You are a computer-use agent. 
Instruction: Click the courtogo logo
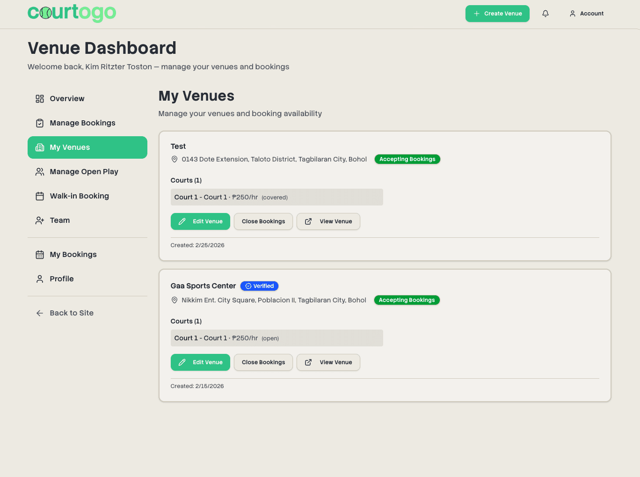pos(72,13)
